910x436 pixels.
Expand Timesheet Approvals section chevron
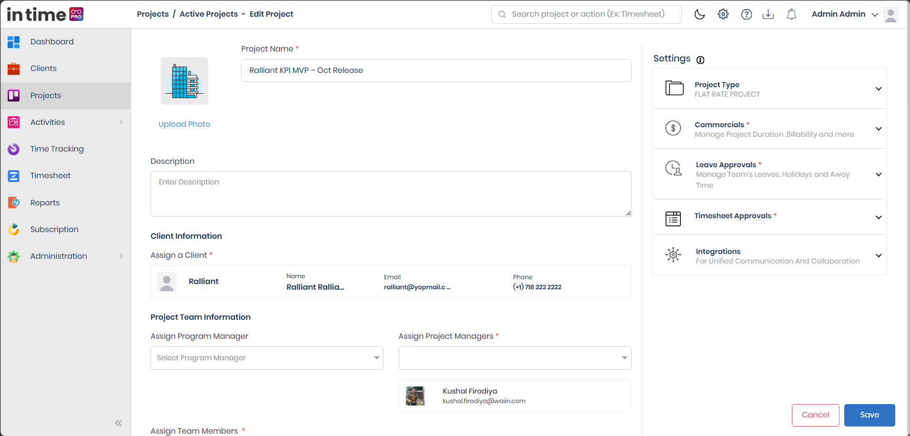pos(879,217)
